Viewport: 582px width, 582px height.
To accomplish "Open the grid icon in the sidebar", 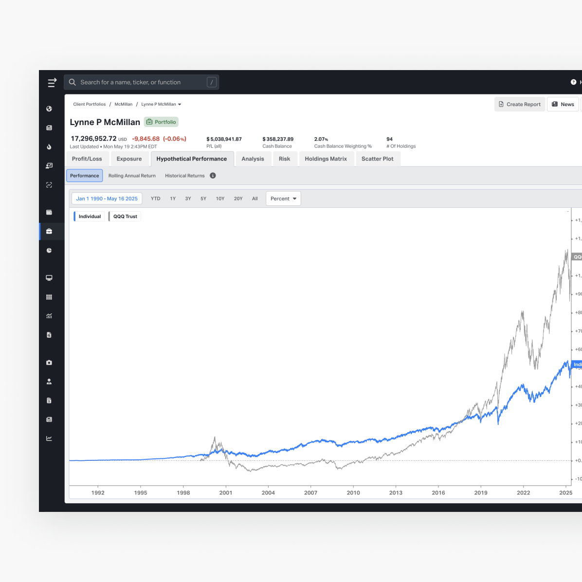I will click(x=49, y=297).
